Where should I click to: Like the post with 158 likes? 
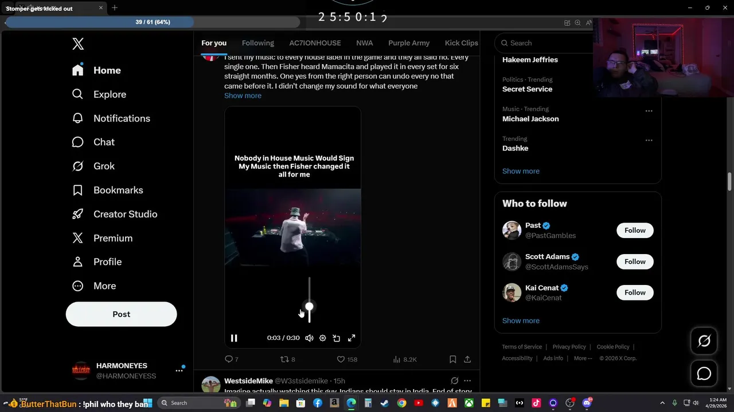point(346,359)
